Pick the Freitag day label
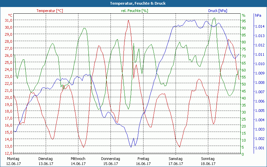 click(x=143, y=159)
